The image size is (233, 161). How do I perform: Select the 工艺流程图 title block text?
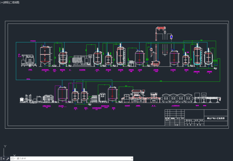[x=216, y=119]
